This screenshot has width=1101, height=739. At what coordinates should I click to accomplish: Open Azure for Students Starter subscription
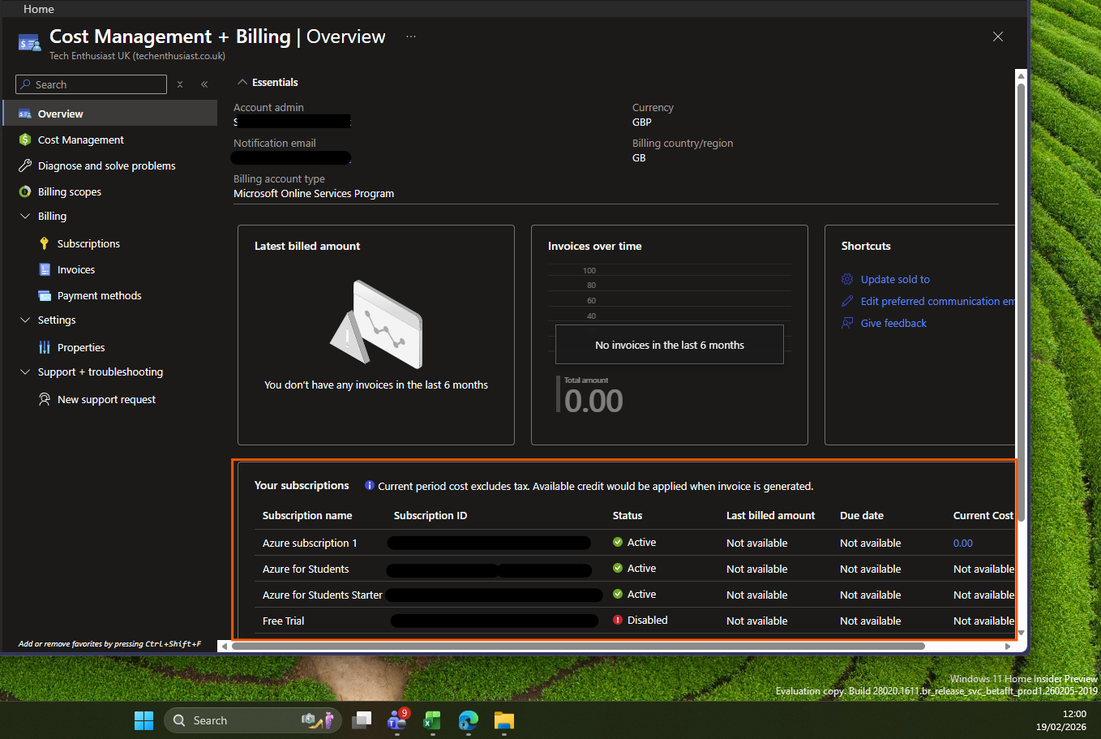click(x=323, y=595)
